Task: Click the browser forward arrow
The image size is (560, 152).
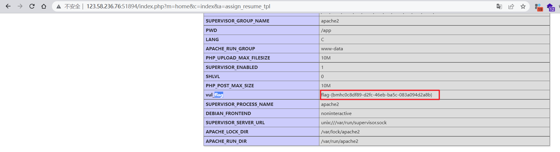Action: pos(20,6)
